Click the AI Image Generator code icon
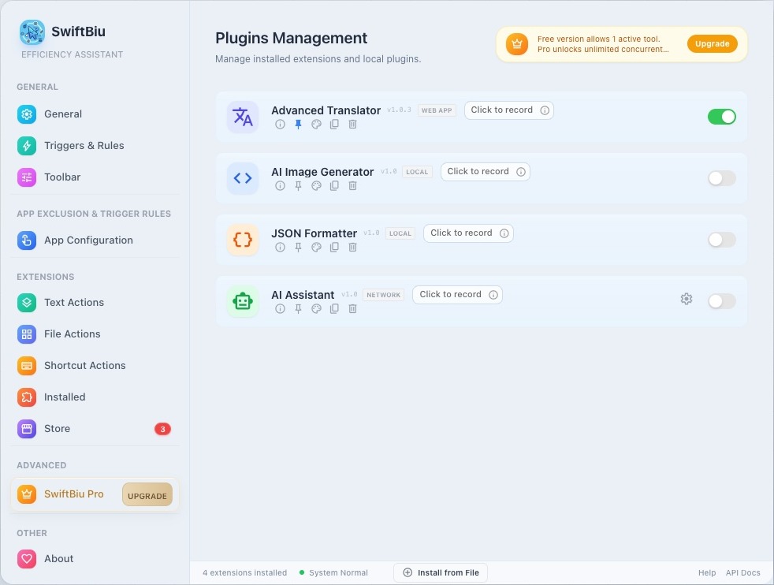The width and height of the screenshot is (774, 585). pos(243,178)
